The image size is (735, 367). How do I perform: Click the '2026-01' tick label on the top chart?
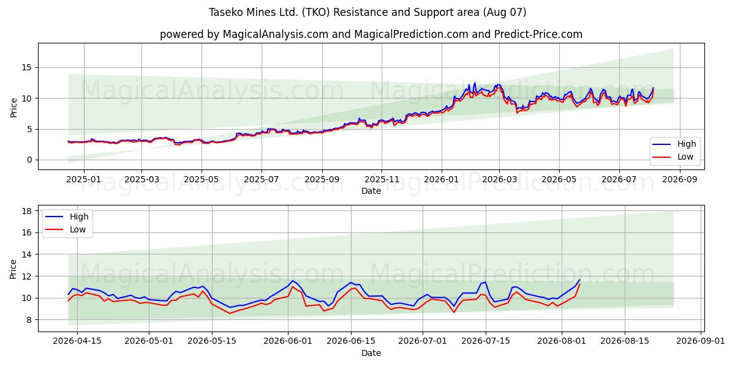pos(442,179)
